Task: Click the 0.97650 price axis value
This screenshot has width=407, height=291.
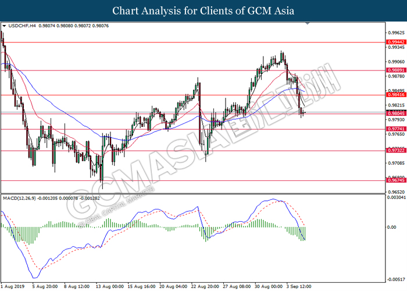Action: [397, 134]
